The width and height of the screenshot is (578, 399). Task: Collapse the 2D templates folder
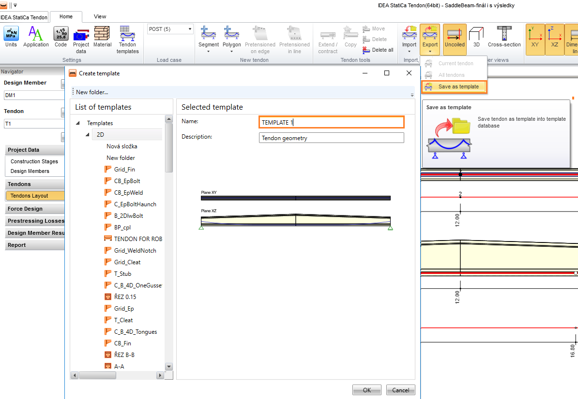[x=88, y=135]
